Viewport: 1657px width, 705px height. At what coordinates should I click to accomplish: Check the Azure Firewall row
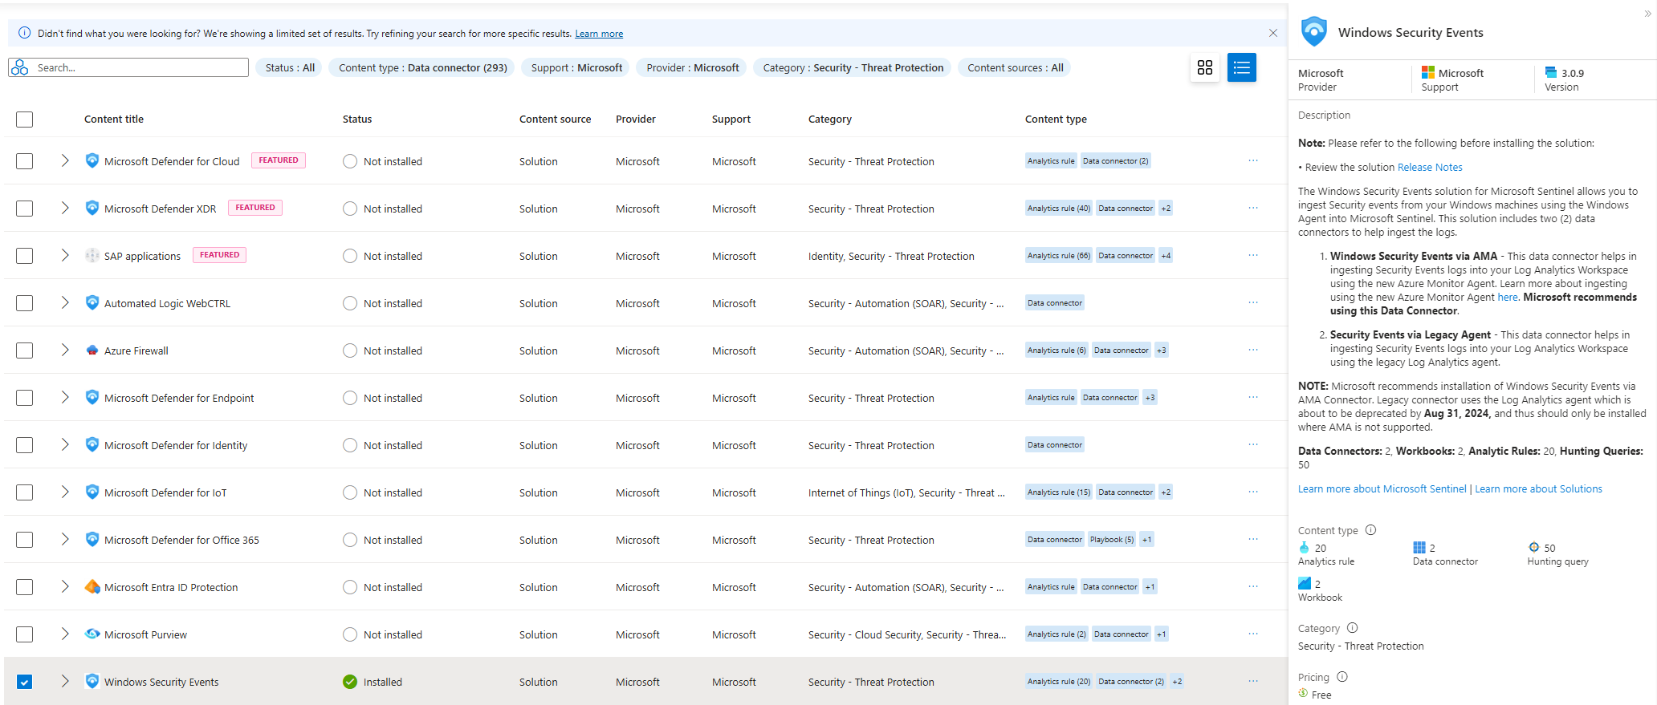point(25,350)
